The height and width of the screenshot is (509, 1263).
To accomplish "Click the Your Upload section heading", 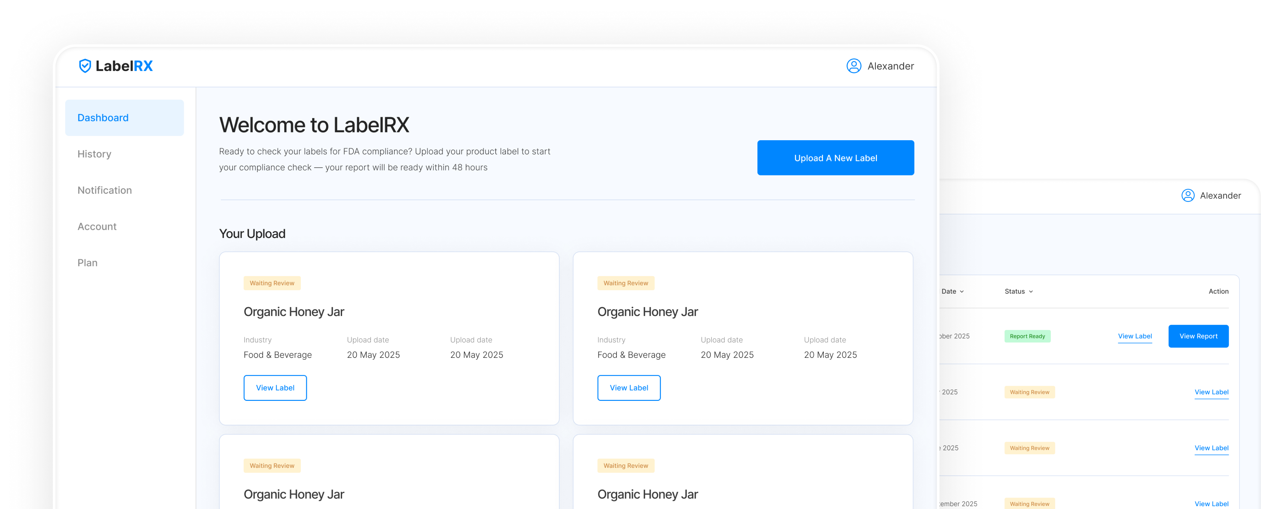I will (x=252, y=234).
